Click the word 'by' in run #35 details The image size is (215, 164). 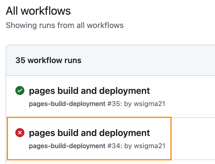(x=128, y=104)
